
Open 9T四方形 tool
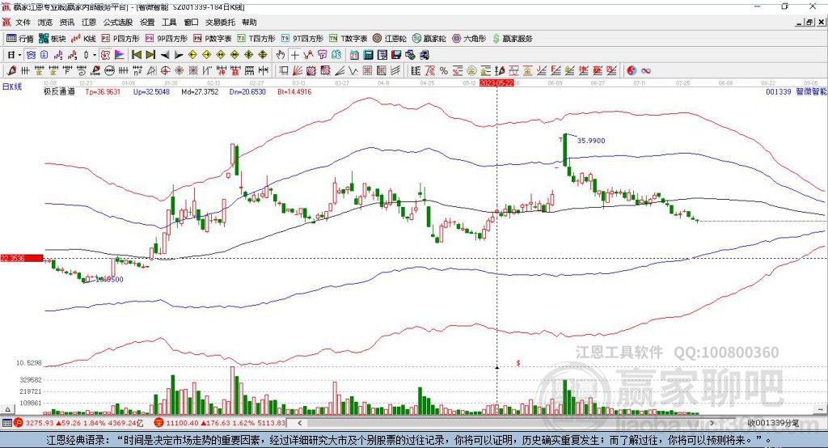(x=302, y=39)
